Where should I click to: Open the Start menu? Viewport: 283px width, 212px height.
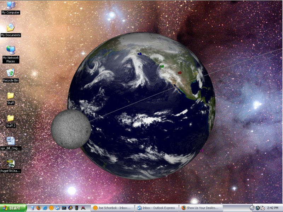pos(13,208)
